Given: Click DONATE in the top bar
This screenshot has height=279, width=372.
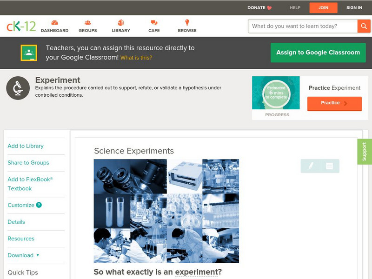Looking at the screenshot, I should 256,7.
